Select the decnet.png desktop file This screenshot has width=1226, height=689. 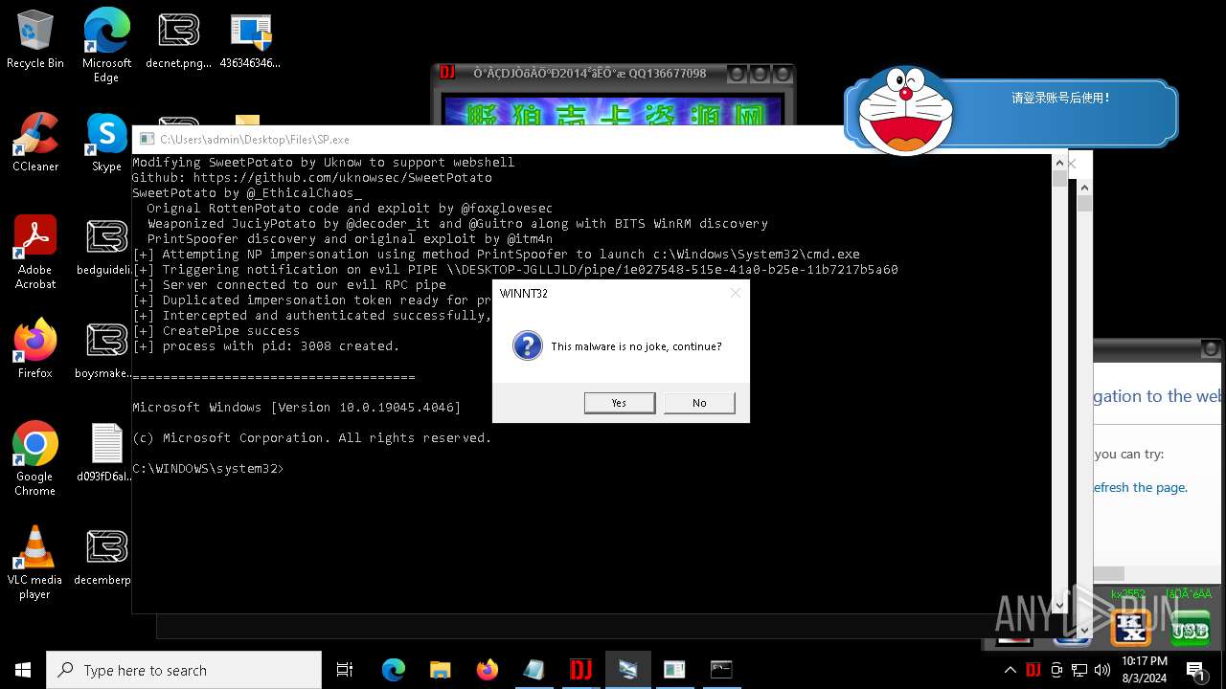tap(178, 40)
